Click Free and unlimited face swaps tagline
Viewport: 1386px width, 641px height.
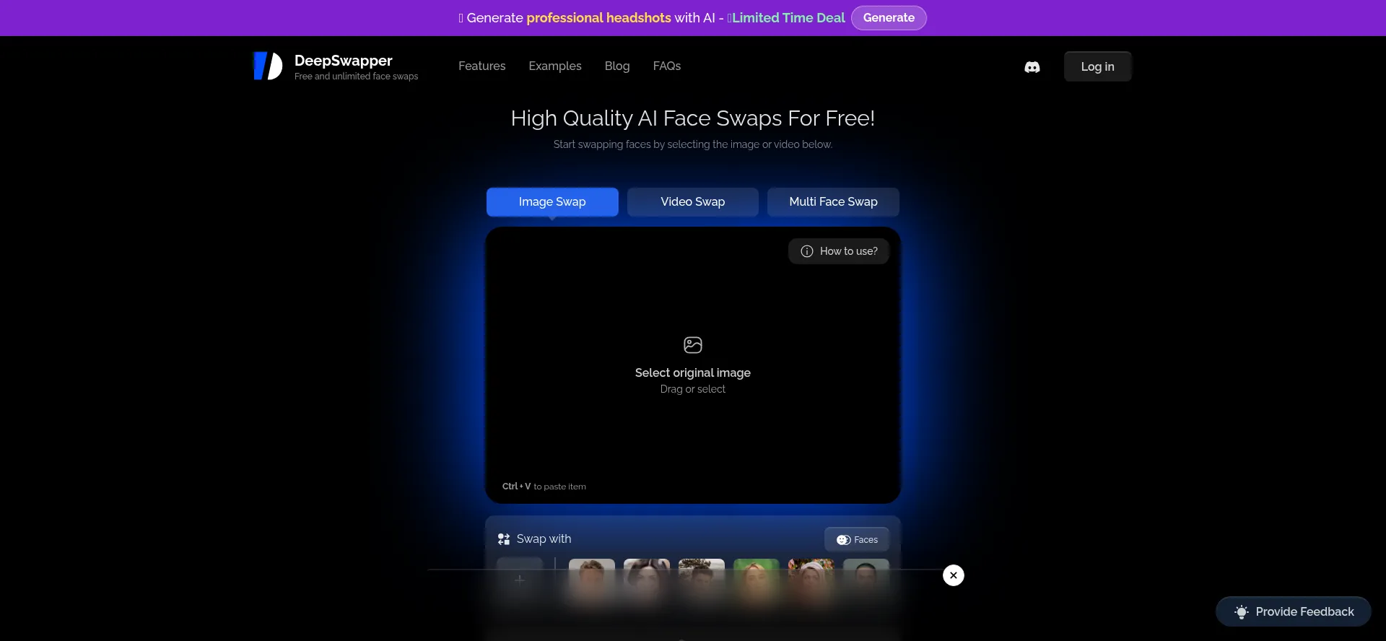pyautogui.click(x=356, y=77)
